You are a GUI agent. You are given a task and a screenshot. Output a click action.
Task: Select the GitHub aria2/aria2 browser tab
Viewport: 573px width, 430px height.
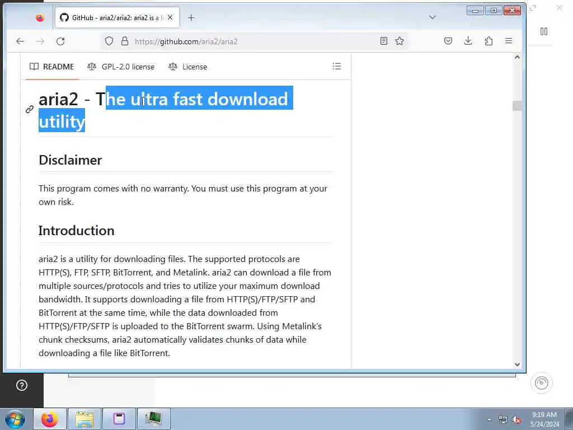(x=117, y=17)
